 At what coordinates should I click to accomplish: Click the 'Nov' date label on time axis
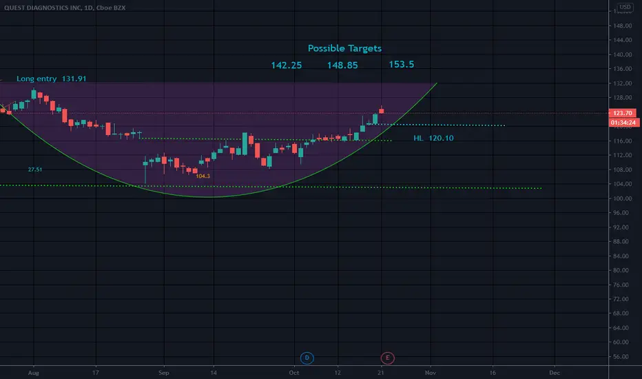(431, 373)
